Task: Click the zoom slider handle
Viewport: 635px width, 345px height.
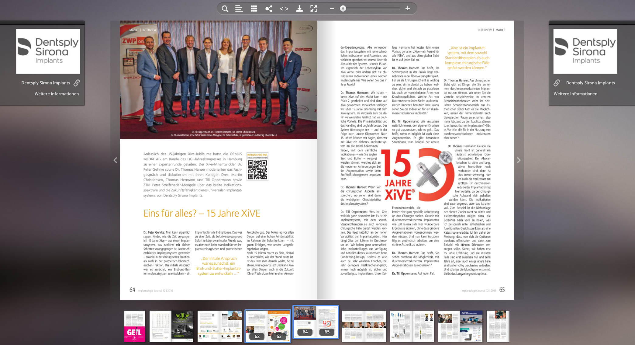Action: pos(343,9)
